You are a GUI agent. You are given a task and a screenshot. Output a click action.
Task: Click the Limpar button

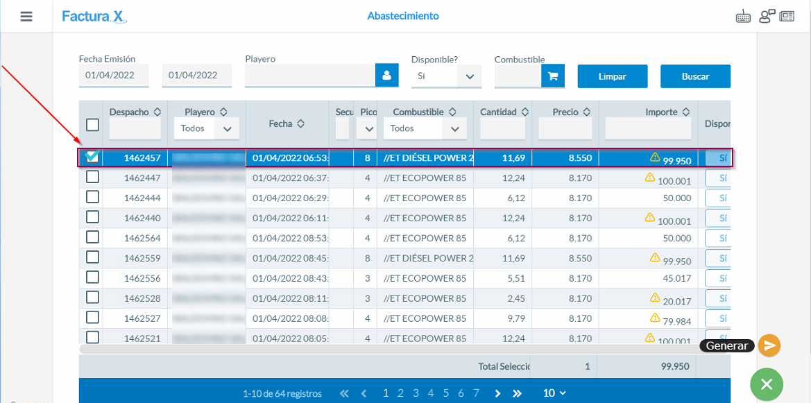coord(613,76)
